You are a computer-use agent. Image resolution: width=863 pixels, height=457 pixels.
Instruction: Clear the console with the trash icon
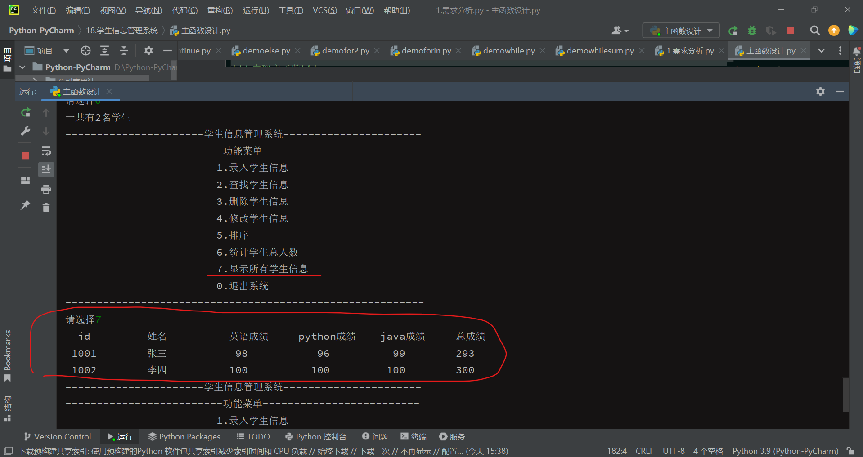pyautogui.click(x=46, y=207)
